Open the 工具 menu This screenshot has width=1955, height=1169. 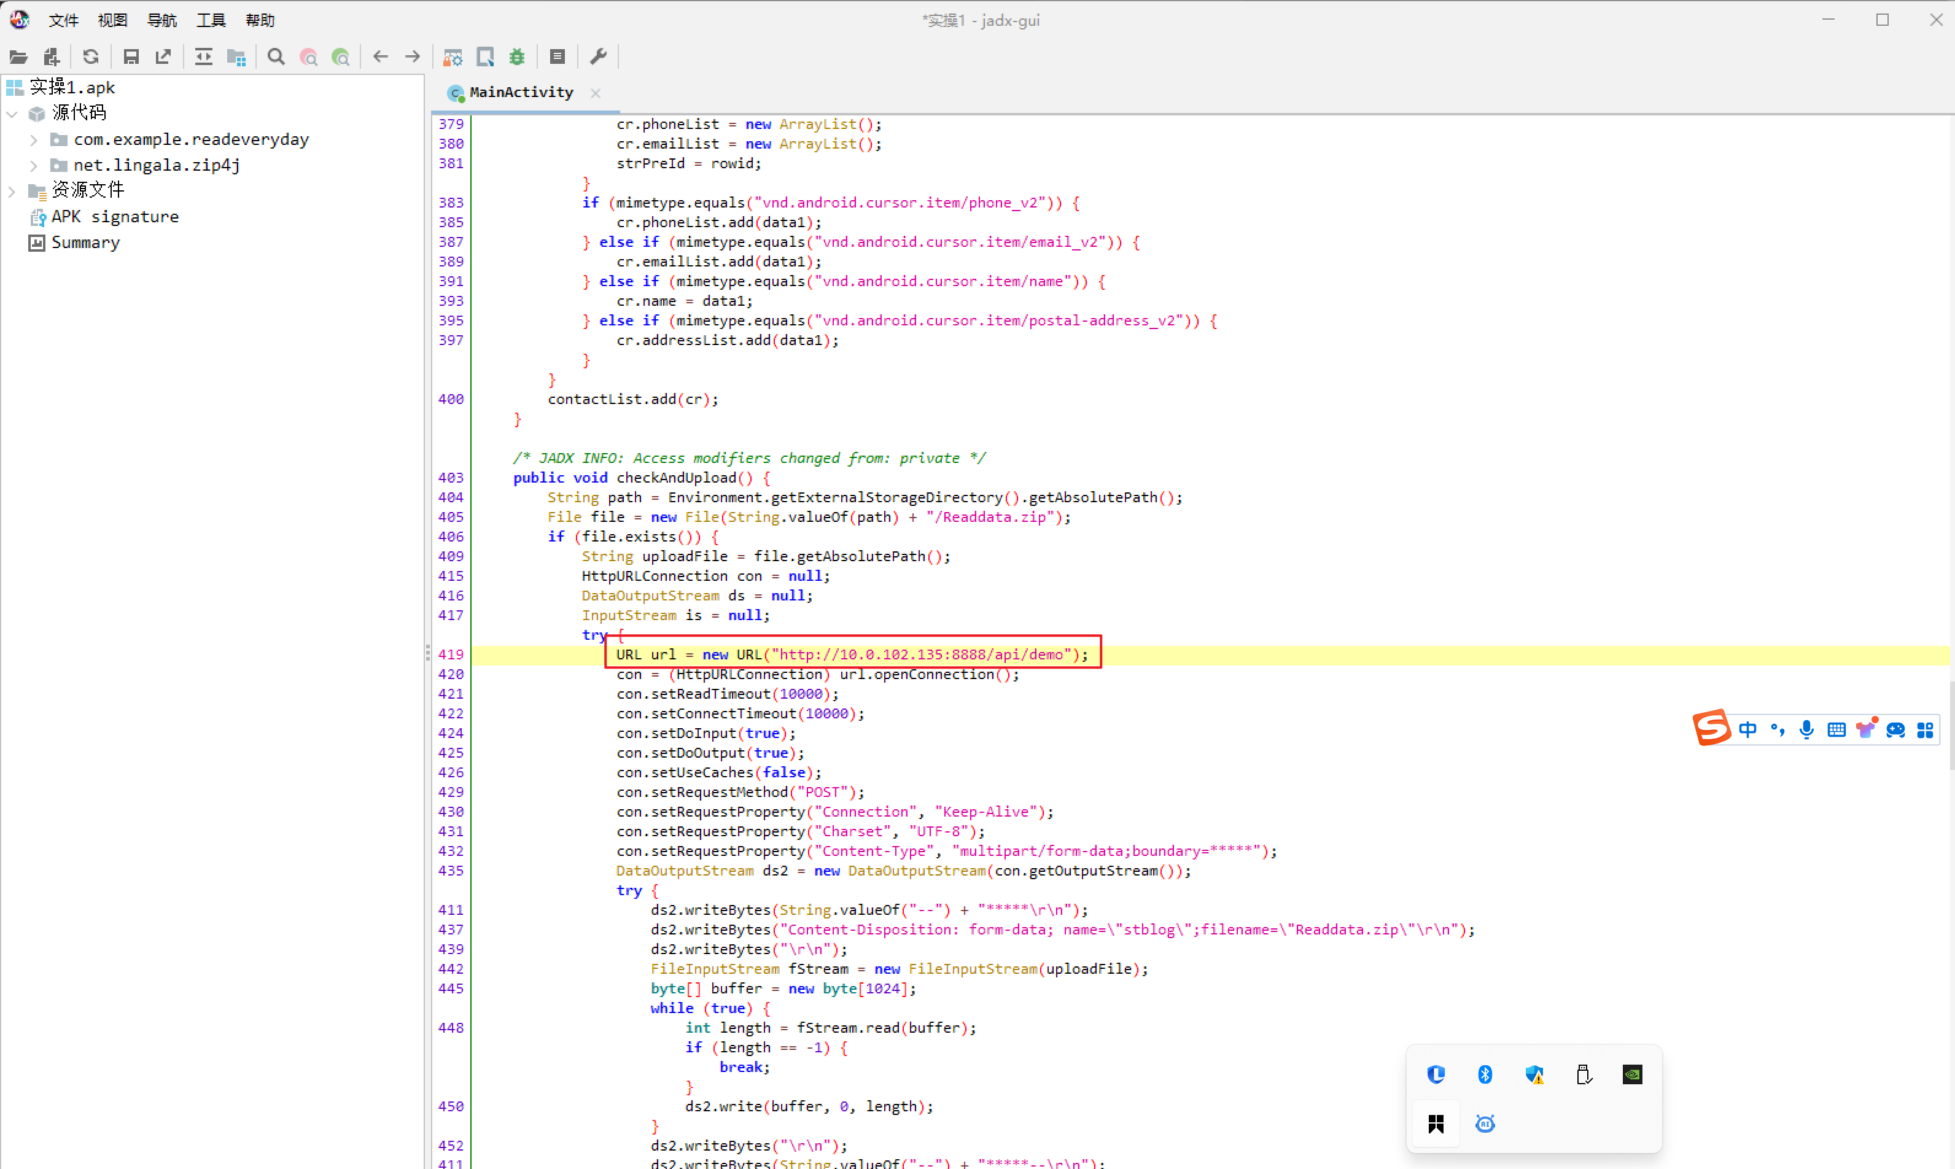211,20
